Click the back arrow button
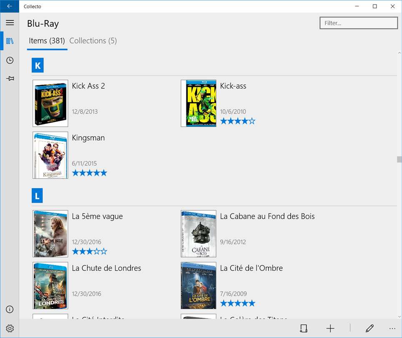 pyautogui.click(x=10, y=6)
